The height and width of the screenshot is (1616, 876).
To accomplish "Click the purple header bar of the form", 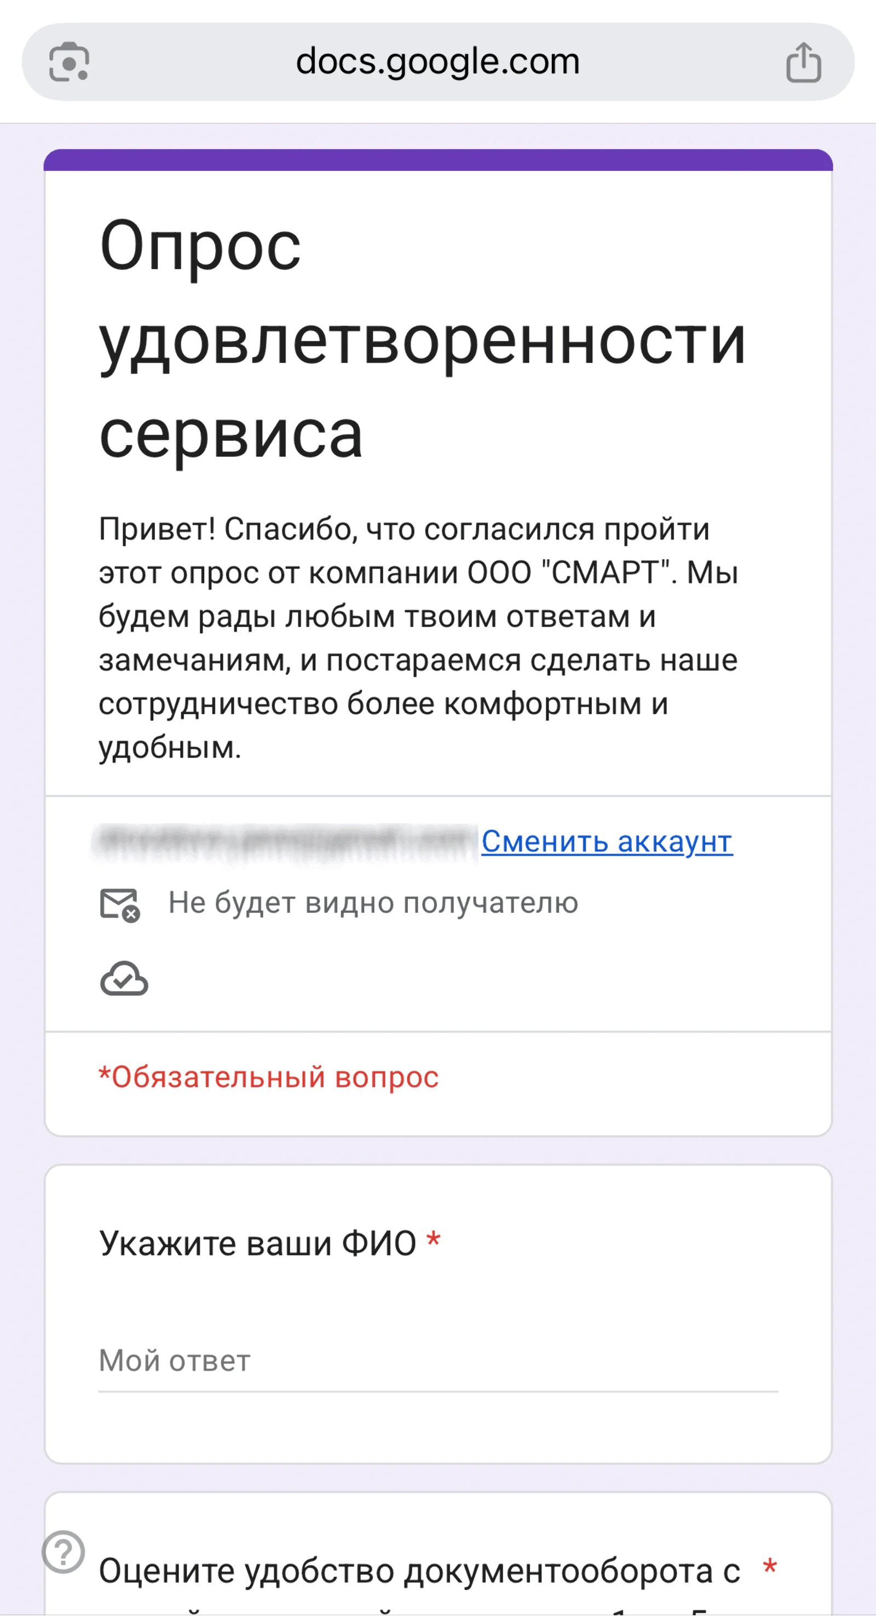I will (x=437, y=160).
